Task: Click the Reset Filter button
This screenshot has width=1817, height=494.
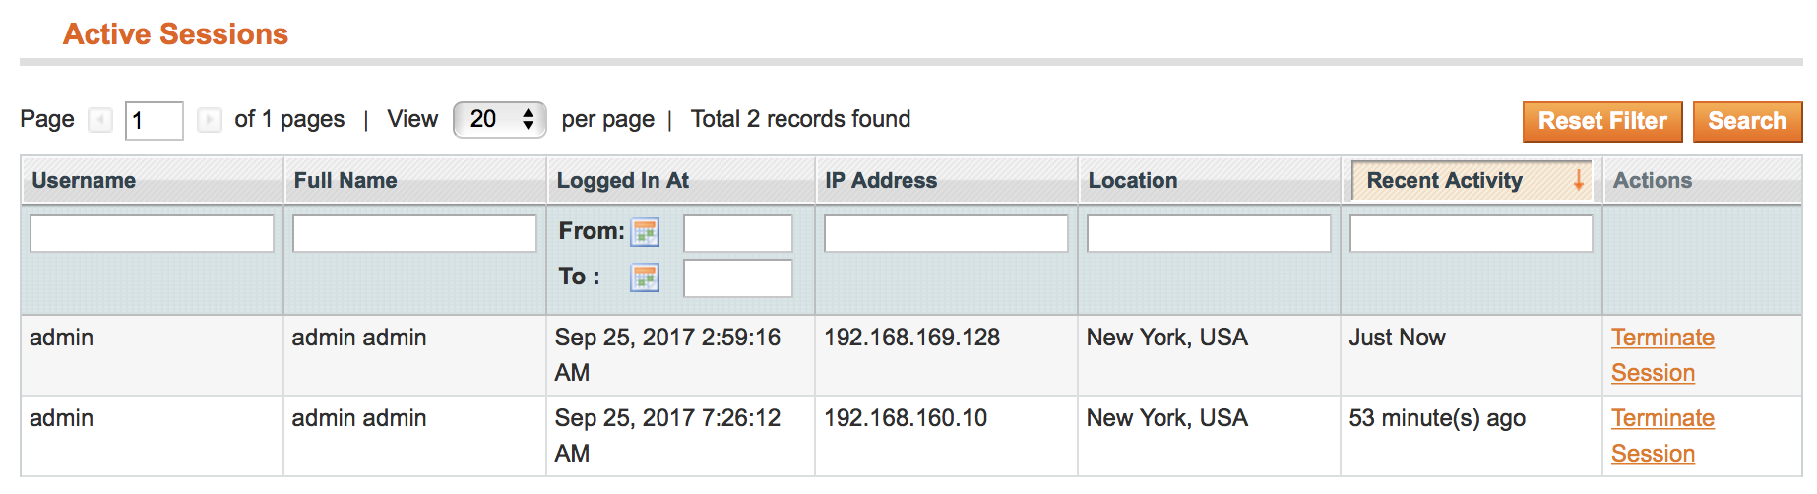Action: (x=1601, y=121)
